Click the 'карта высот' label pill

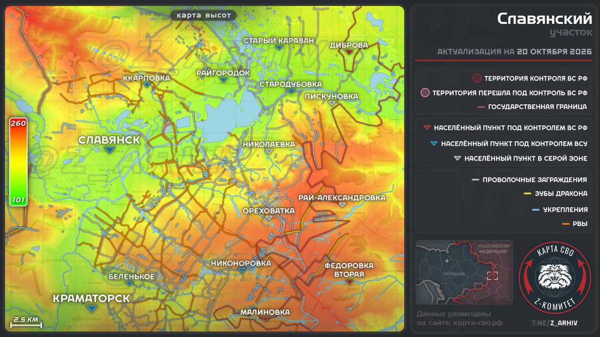[203, 15]
